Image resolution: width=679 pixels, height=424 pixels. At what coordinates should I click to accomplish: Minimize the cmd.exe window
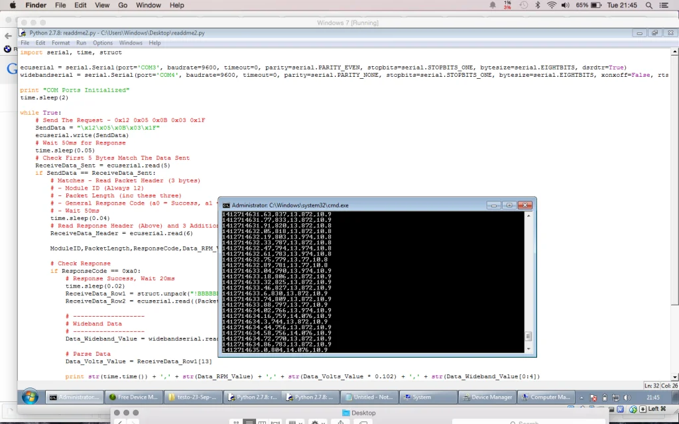click(x=493, y=205)
